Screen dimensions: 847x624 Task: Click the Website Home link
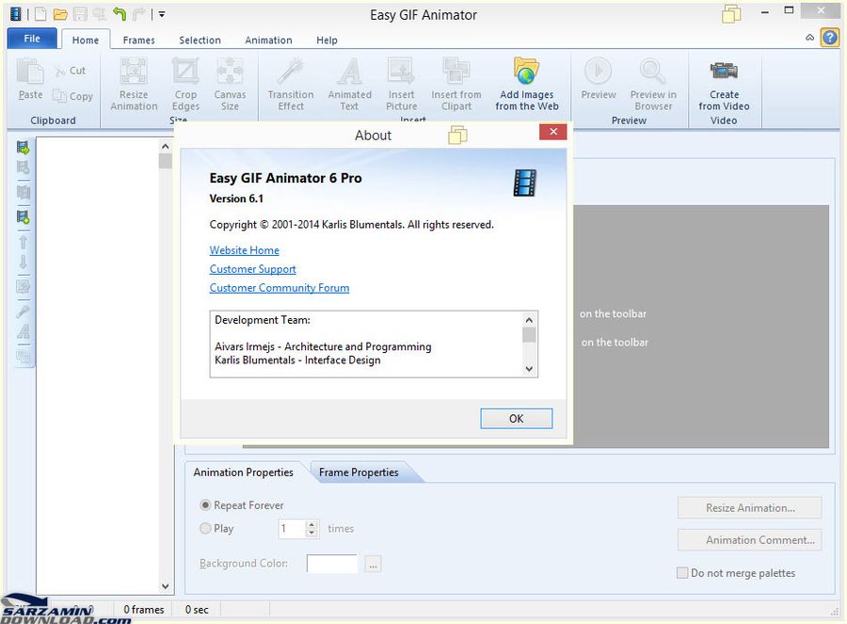point(244,250)
